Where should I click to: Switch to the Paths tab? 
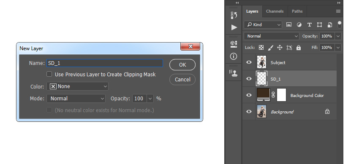click(297, 11)
